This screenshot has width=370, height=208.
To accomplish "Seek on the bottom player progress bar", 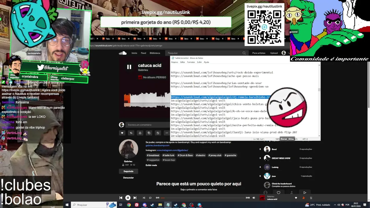I will pyautogui.click(x=203, y=198).
